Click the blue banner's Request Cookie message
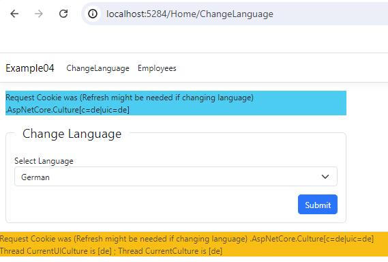 130,98
